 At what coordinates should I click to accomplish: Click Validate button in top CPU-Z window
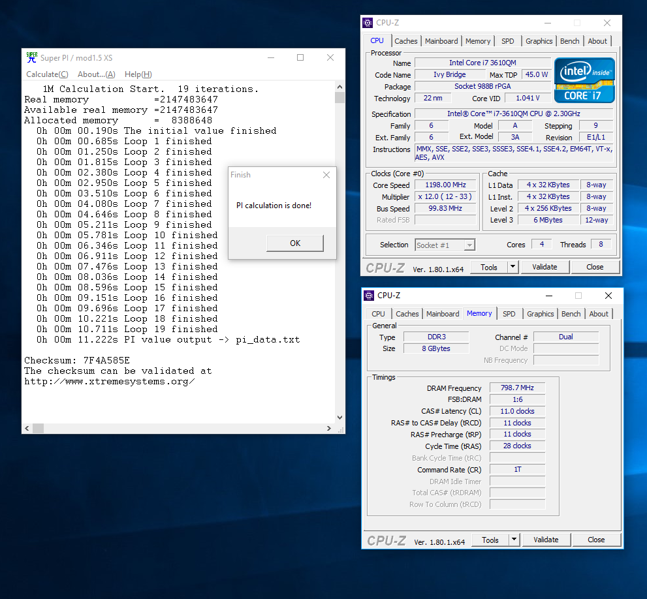coord(544,267)
